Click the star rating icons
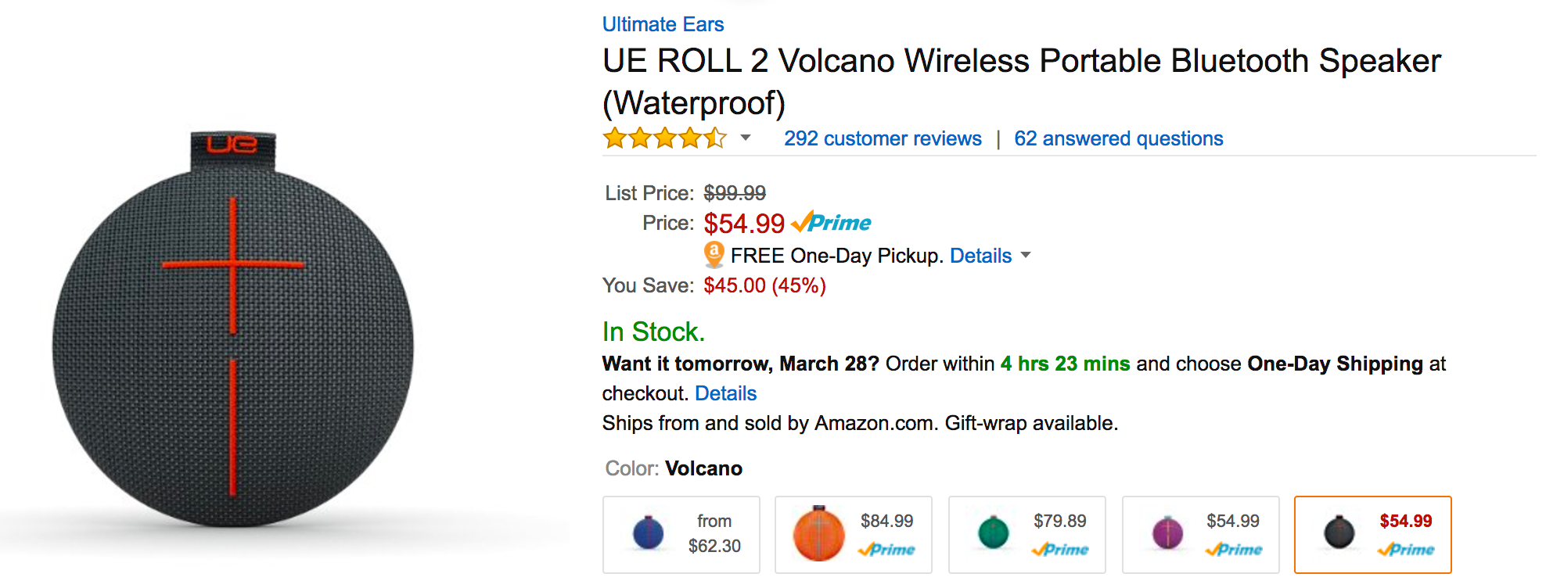1546x588 pixels. 664,138
